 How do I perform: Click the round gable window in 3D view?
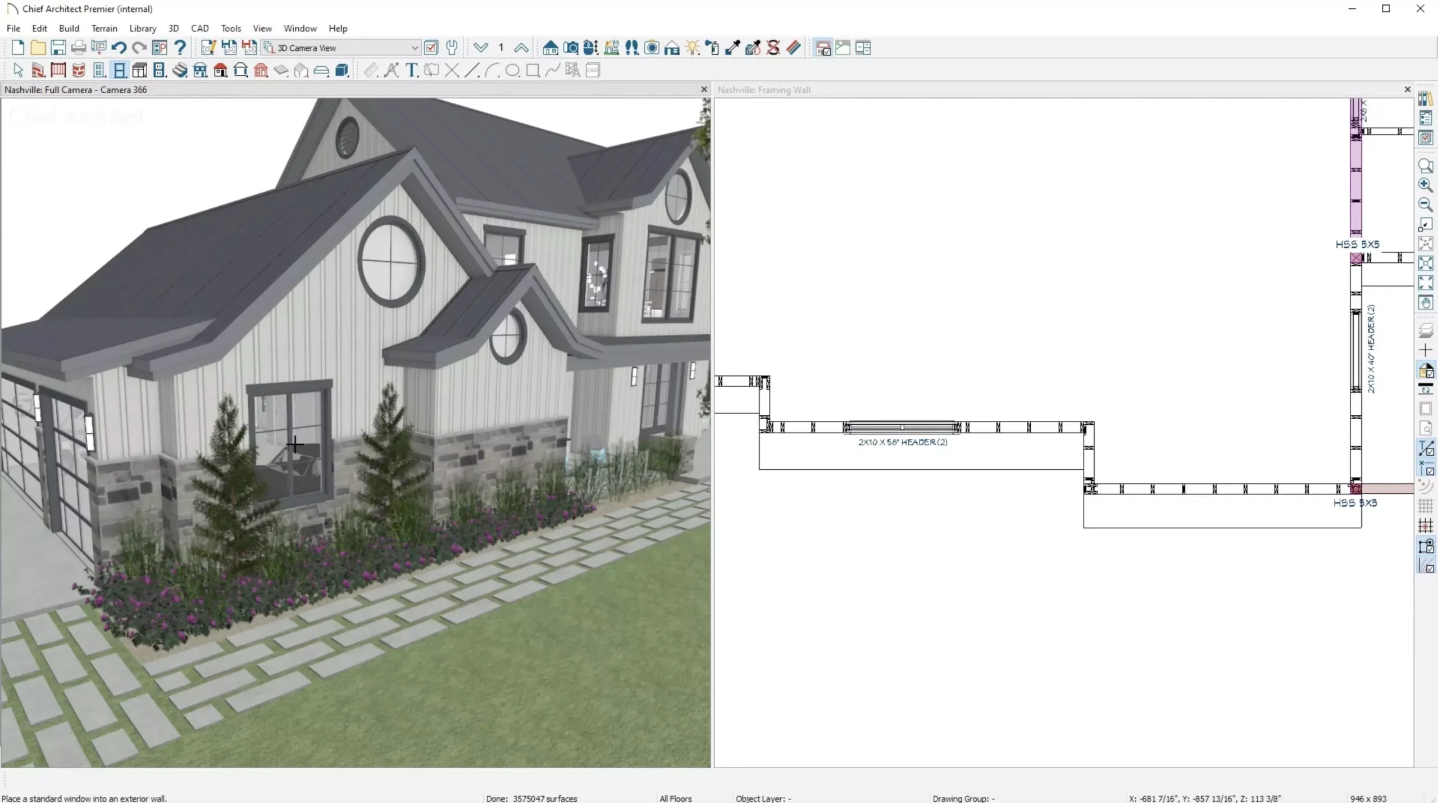(x=391, y=262)
